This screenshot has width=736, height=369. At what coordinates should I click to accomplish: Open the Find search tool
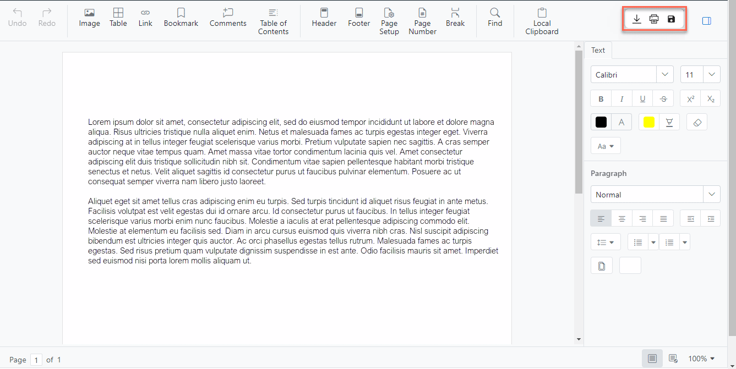coord(494,18)
